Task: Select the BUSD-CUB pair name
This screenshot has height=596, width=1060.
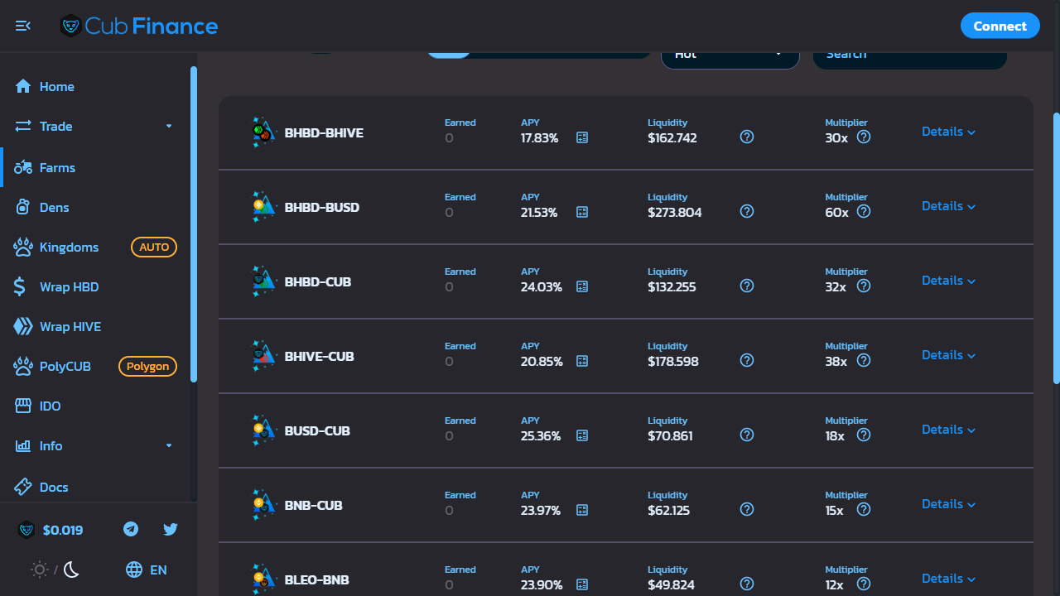Action: pos(317,430)
